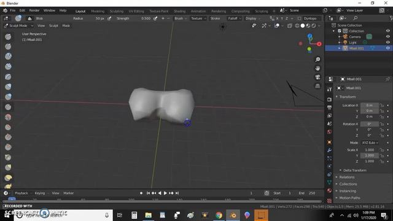The image size is (393, 221).
Task: Click the pan view hand icon
Action: point(317,68)
